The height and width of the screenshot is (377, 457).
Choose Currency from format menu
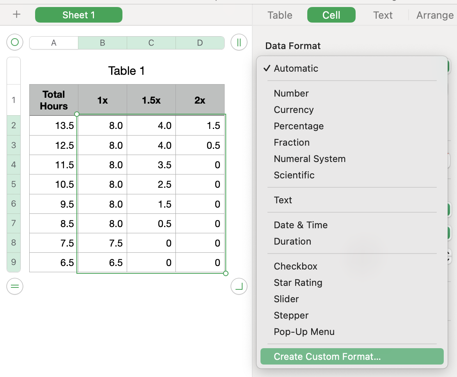294,110
